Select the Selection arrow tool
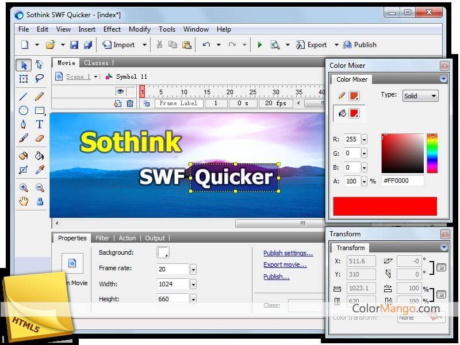 24,65
